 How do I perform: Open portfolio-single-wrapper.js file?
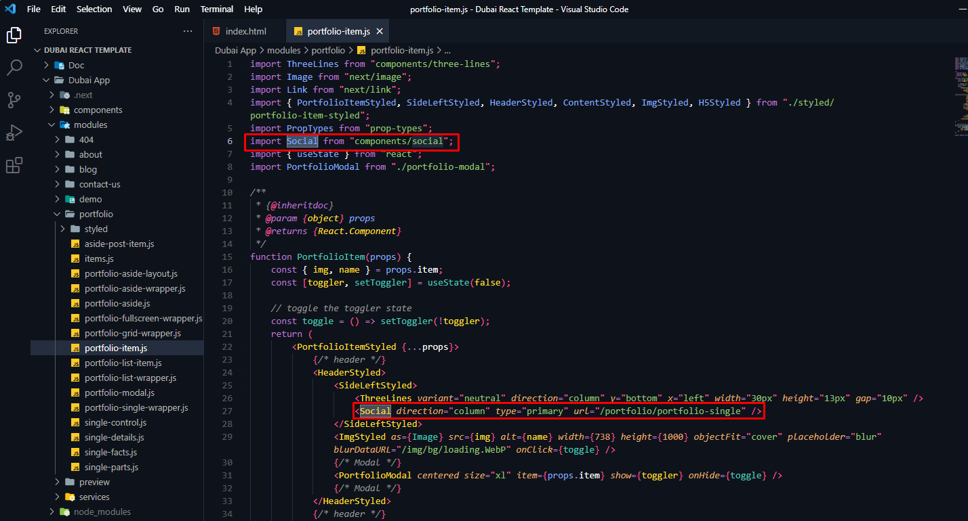[136, 407]
